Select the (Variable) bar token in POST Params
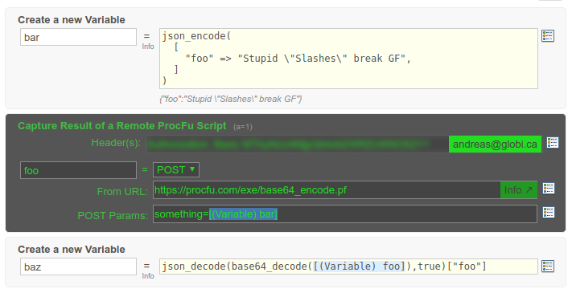The height and width of the screenshot is (293, 572). 243,214
